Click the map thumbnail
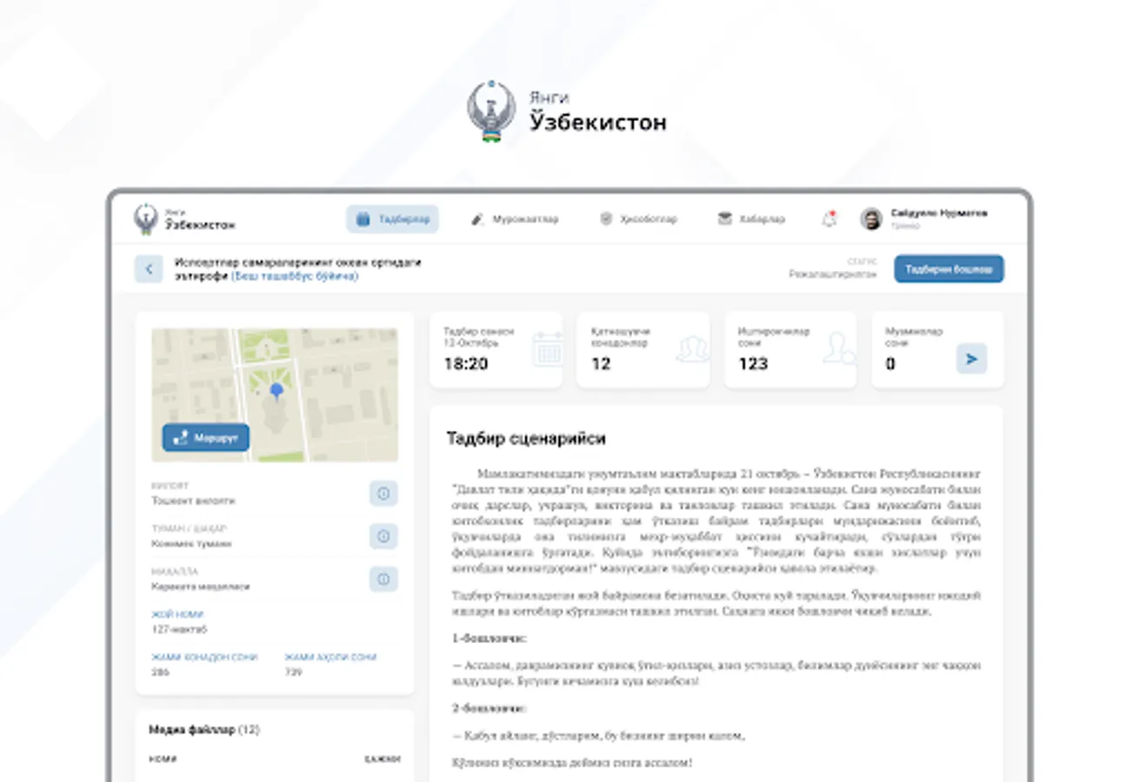 click(x=275, y=394)
